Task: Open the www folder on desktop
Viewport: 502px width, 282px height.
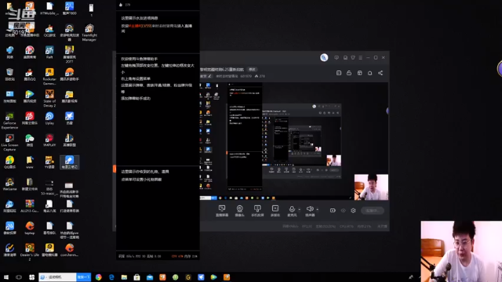Action: pos(30,162)
